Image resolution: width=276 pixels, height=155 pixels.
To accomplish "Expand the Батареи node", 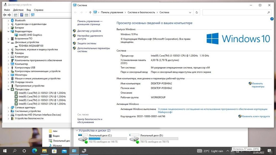I will pos(8,28).
